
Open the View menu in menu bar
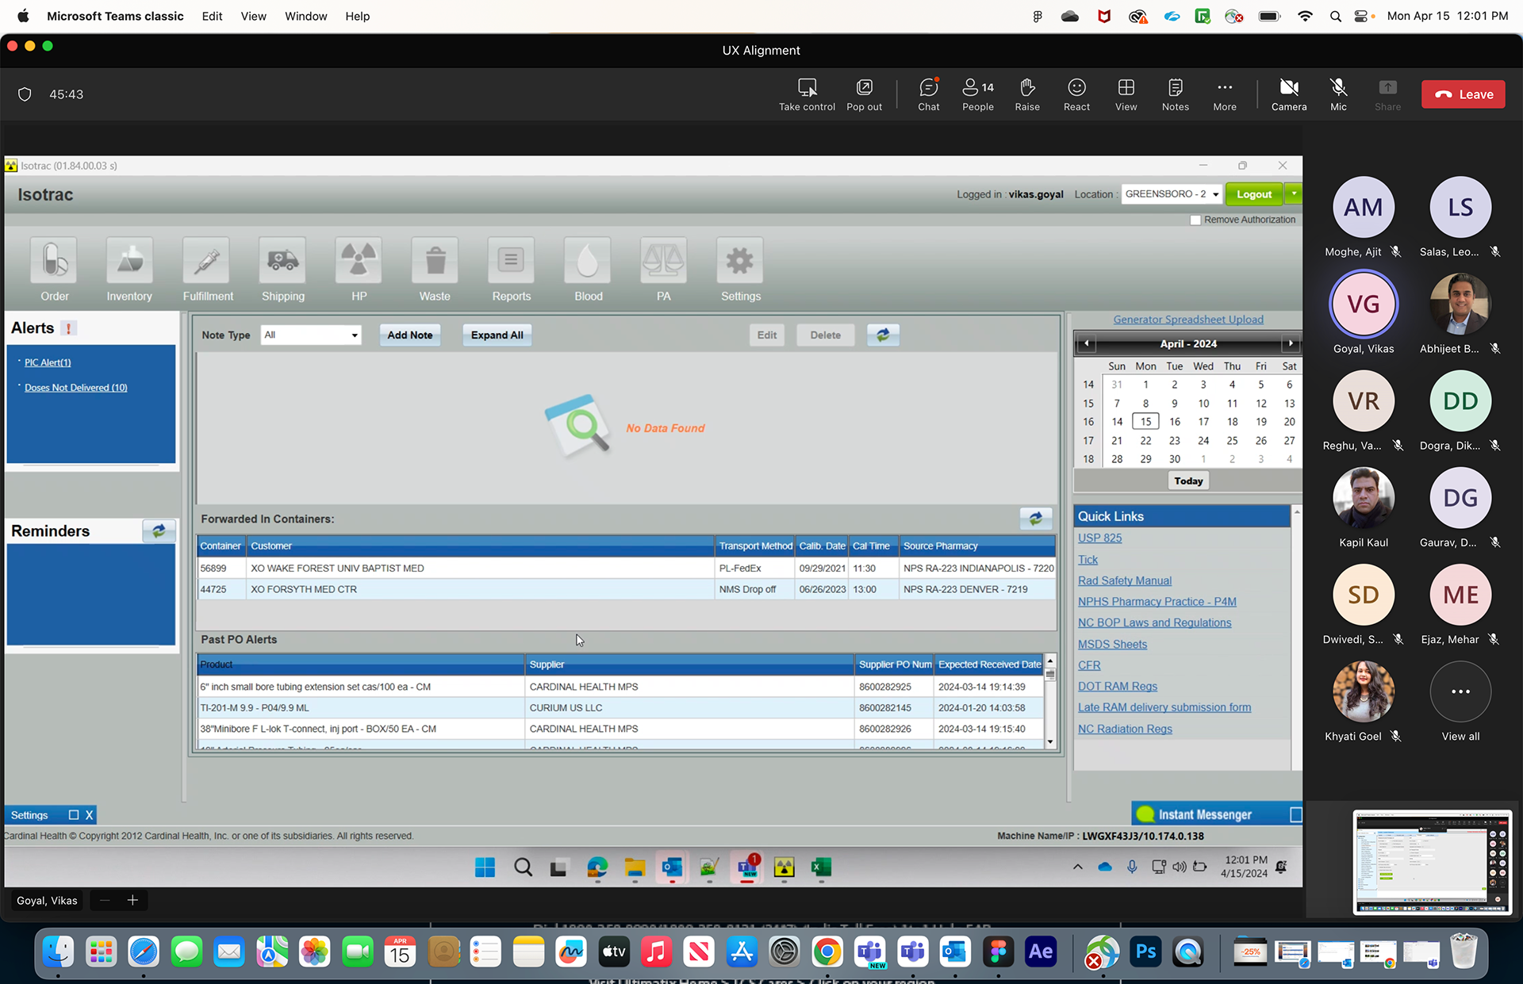[x=253, y=16]
